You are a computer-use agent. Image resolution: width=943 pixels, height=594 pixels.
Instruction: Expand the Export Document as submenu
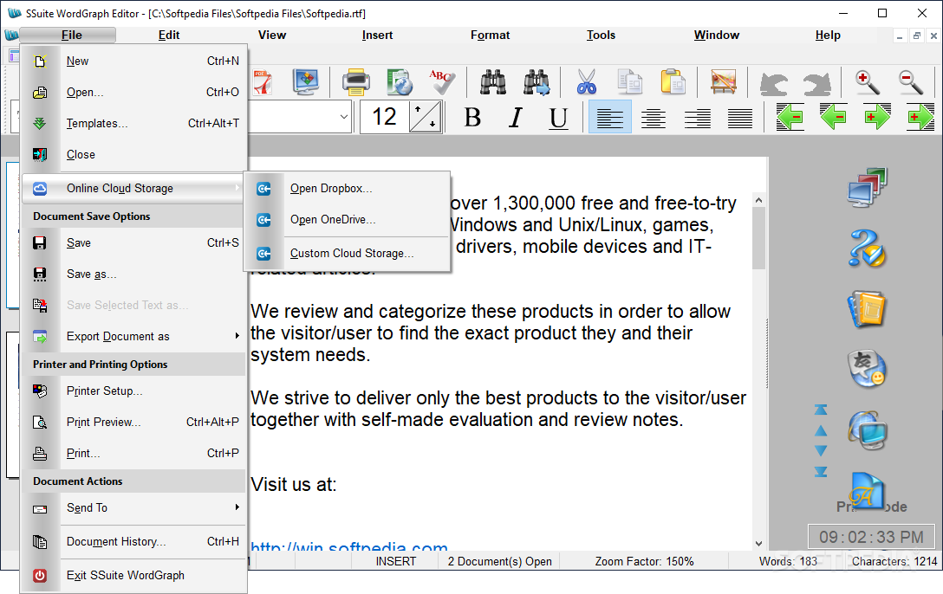pos(133,336)
